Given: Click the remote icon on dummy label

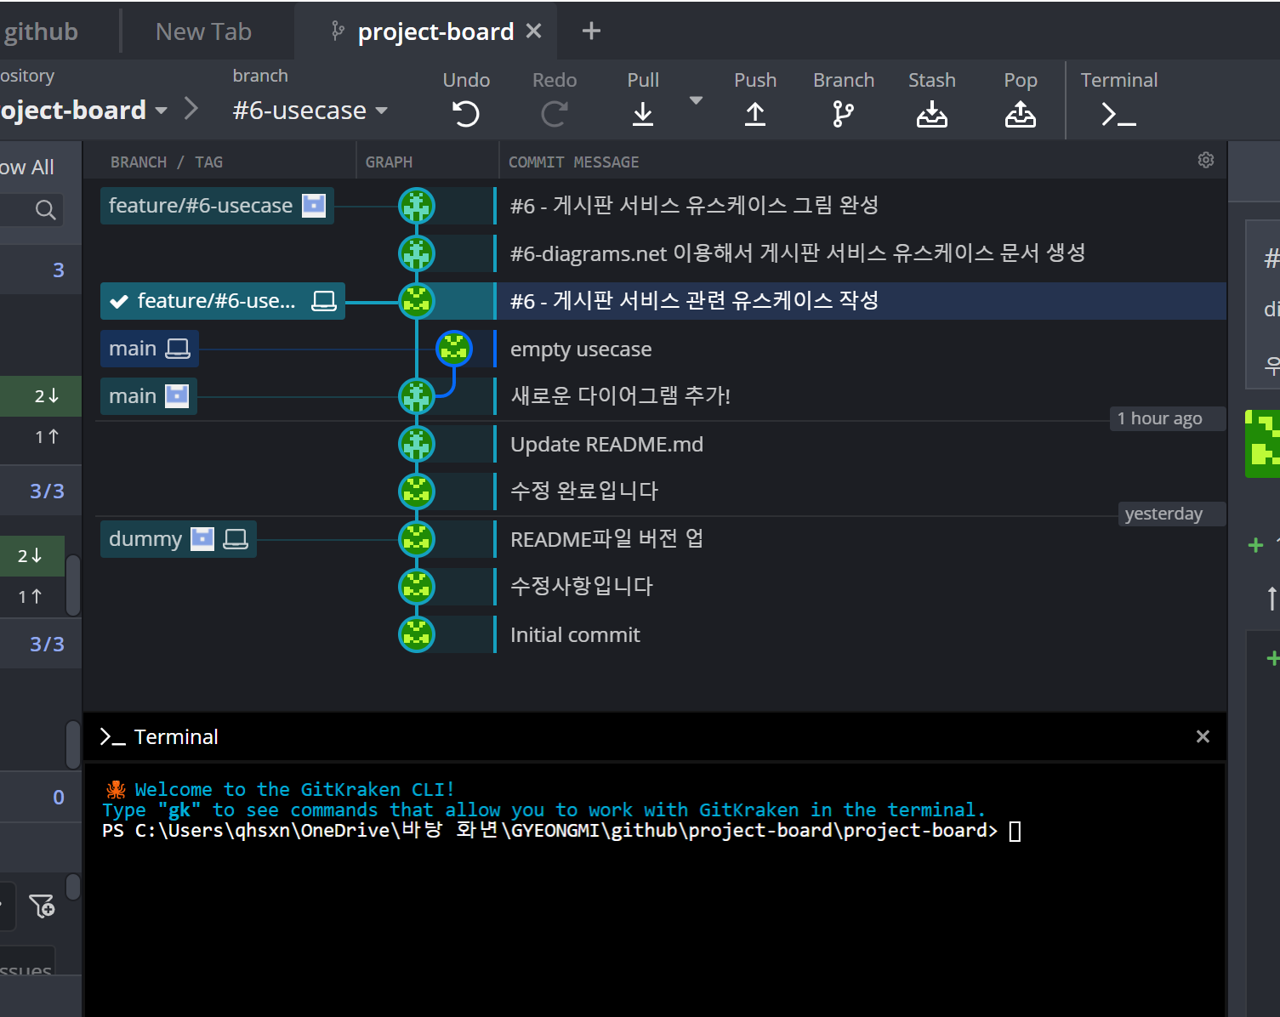Looking at the screenshot, I should (x=202, y=538).
